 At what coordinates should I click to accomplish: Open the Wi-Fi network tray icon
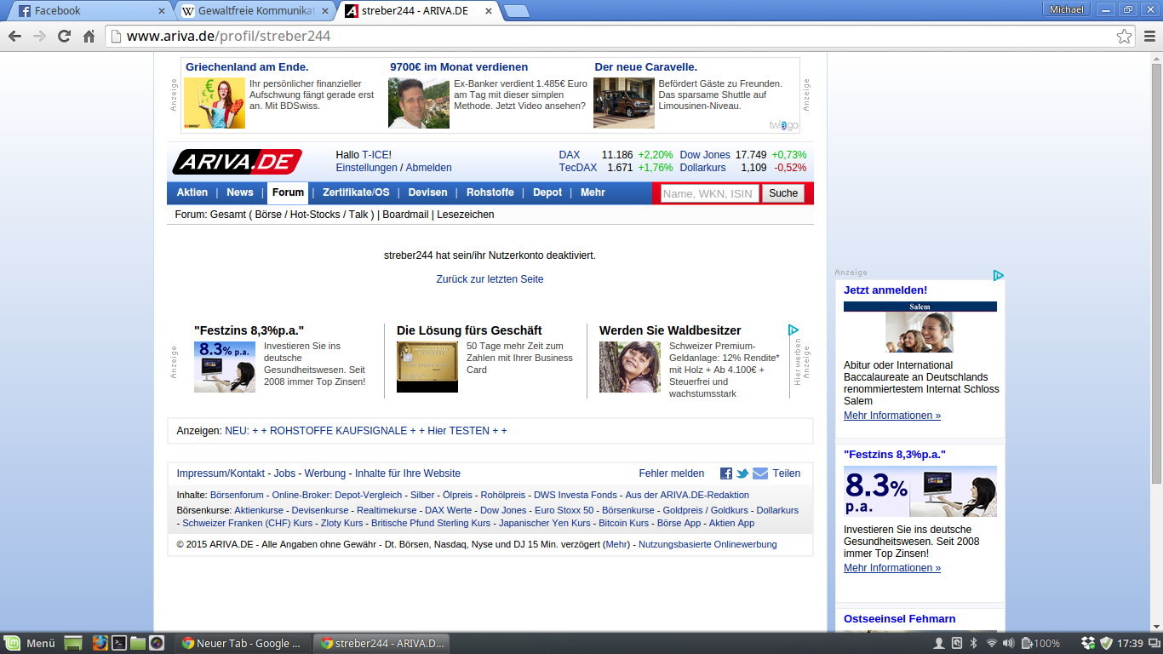click(x=991, y=643)
